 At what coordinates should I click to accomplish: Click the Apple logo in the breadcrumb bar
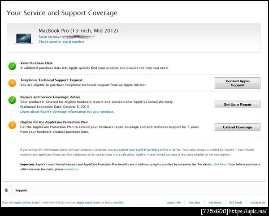[x=6, y=190]
